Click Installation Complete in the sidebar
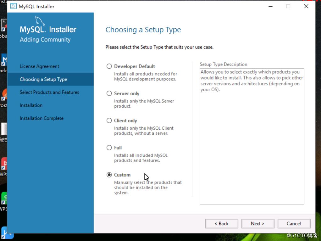Screen dimensions: 321x241 point(42,118)
